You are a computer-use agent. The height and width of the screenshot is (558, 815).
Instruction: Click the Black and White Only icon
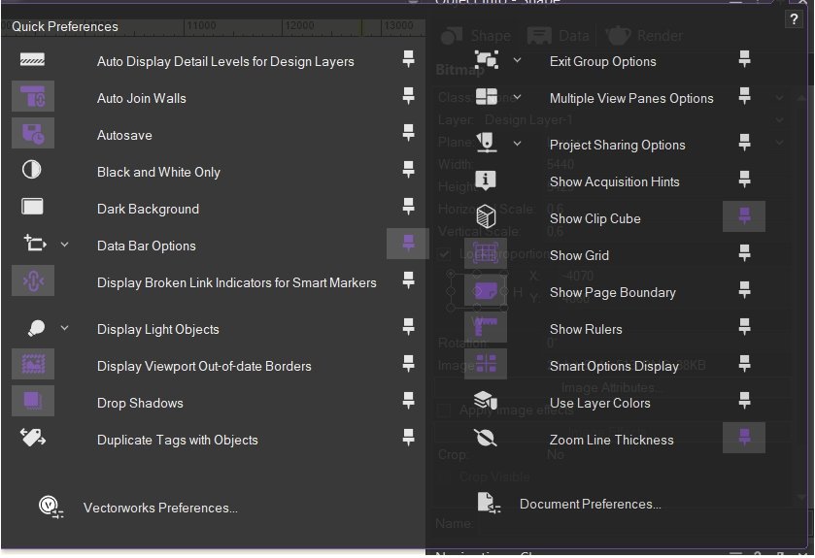click(x=32, y=172)
